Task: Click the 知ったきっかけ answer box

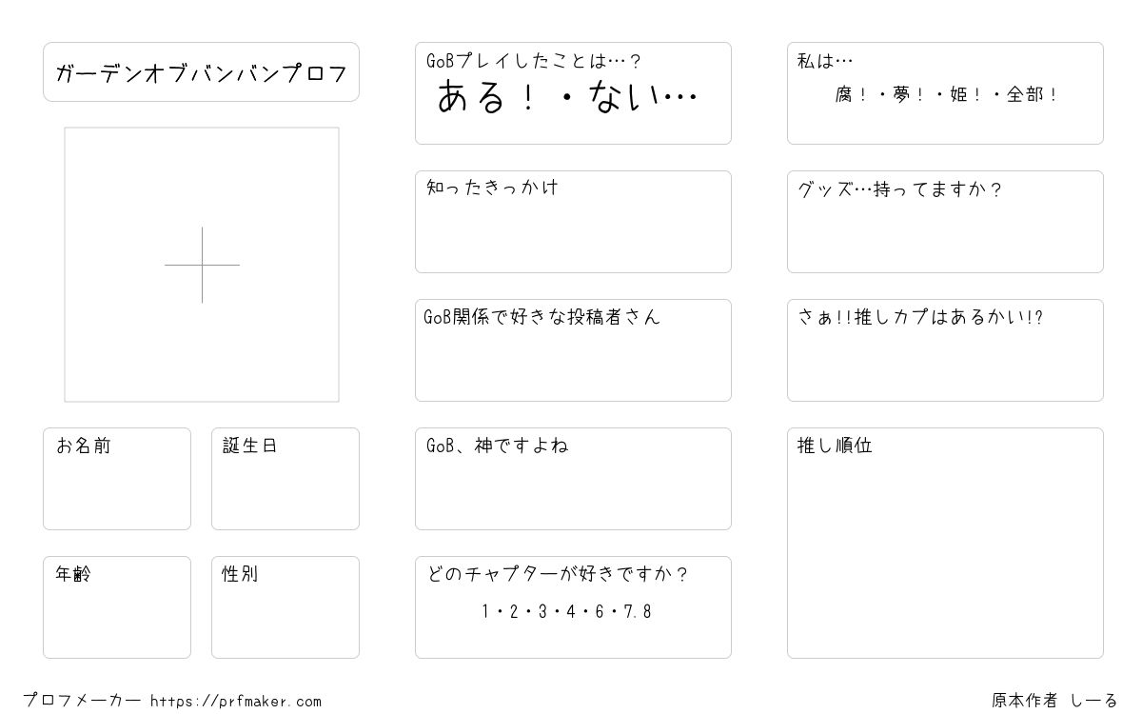Action: pos(573,222)
